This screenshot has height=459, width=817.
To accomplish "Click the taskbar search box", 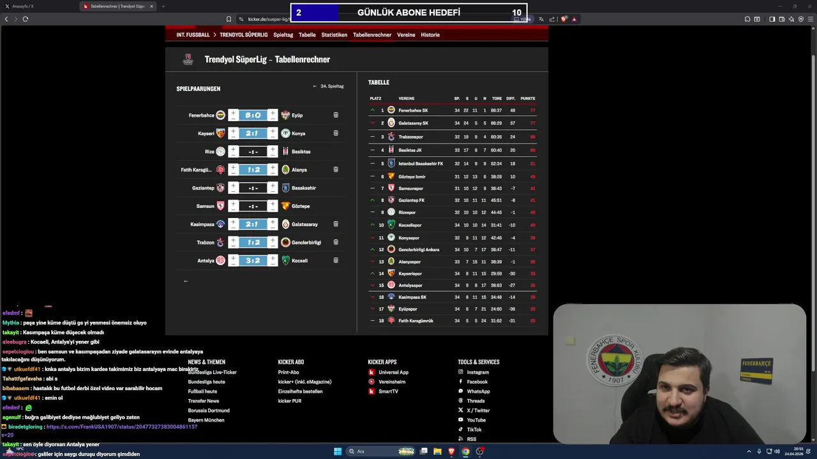I will 380,451.
